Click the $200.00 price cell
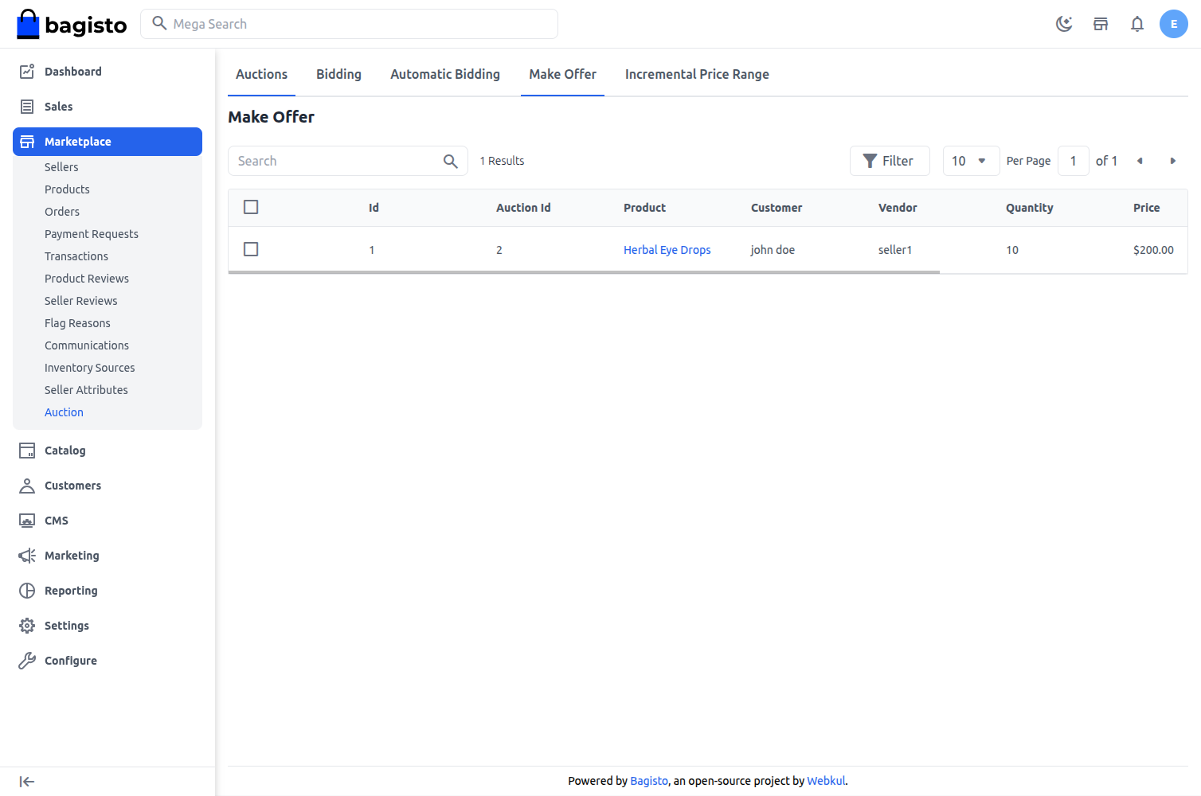Viewport: 1201px width, 796px height. pyautogui.click(x=1153, y=250)
